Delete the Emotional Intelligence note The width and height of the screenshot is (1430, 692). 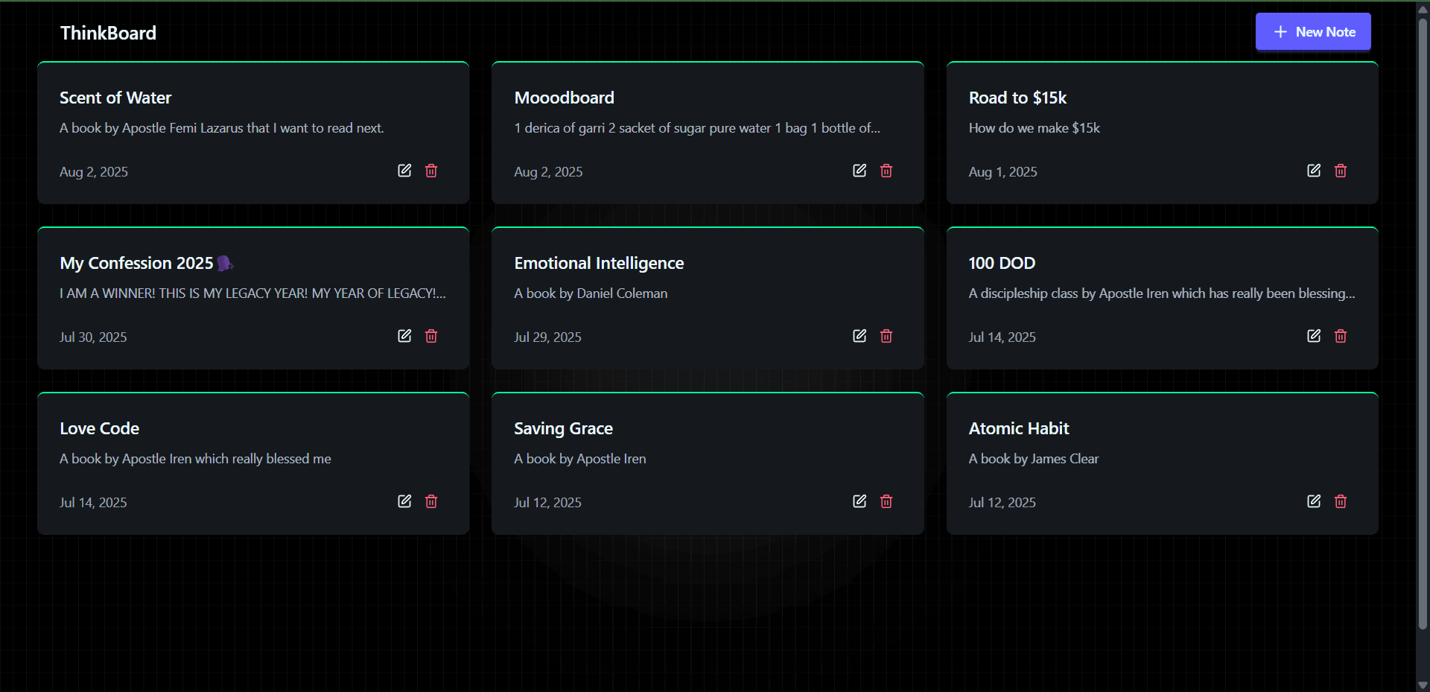886,336
